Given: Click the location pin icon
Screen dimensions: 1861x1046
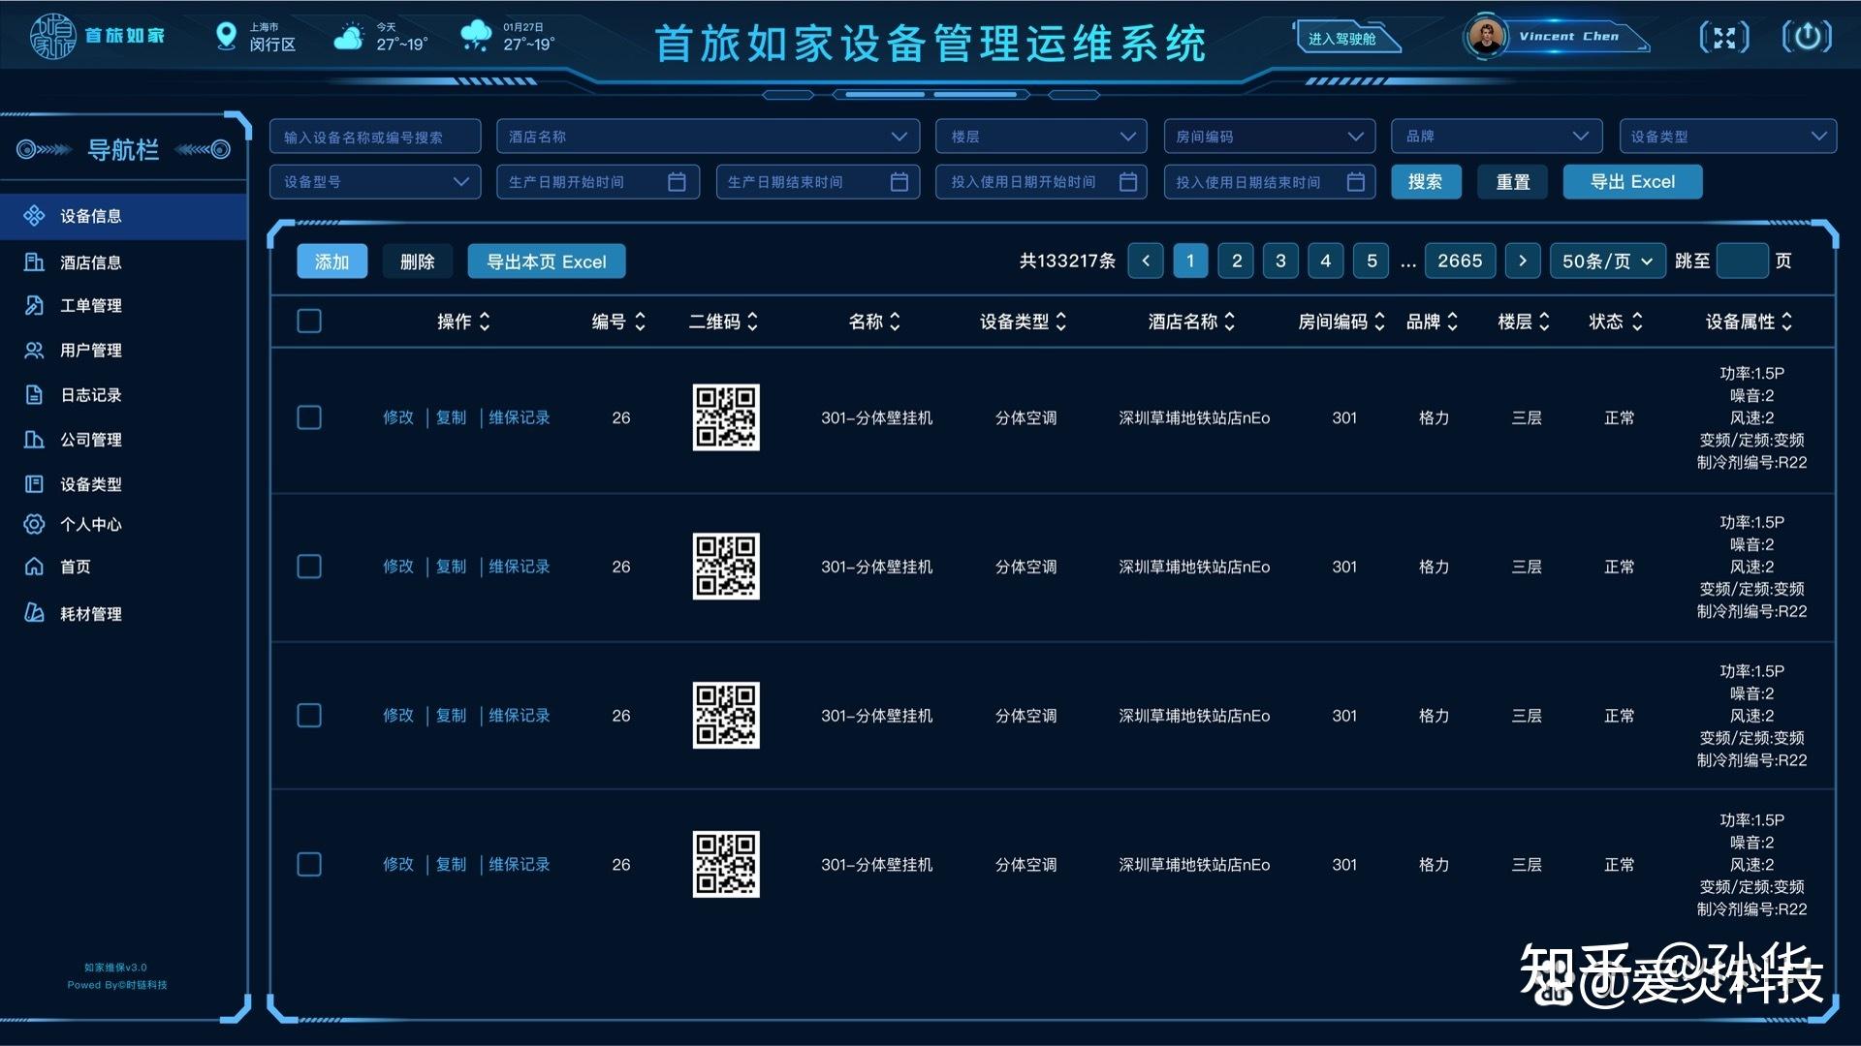Looking at the screenshot, I should click(x=226, y=36).
